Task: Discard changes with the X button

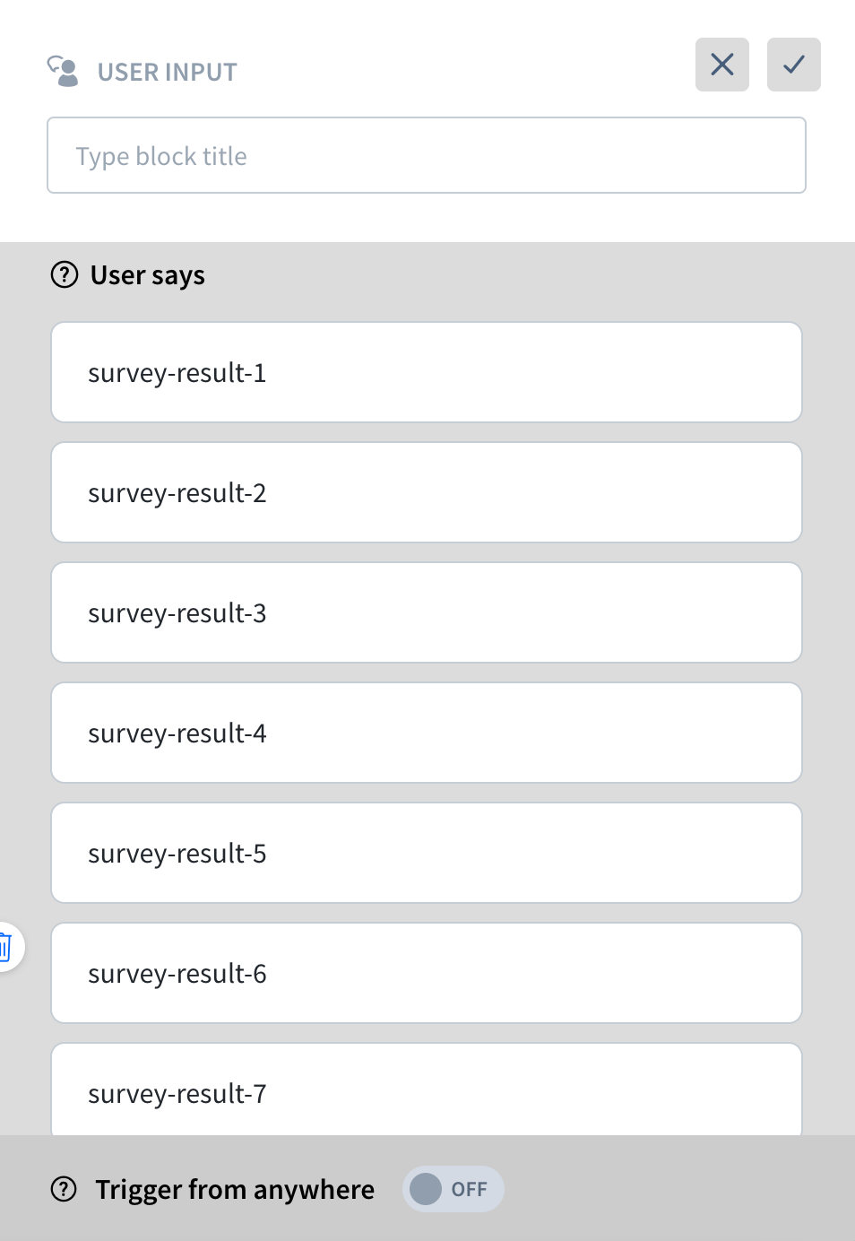Action: [722, 65]
